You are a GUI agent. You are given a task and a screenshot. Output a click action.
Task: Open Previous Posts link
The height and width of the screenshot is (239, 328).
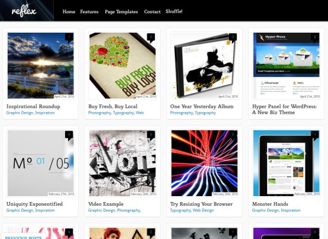pyautogui.click(x=23, y=237)
